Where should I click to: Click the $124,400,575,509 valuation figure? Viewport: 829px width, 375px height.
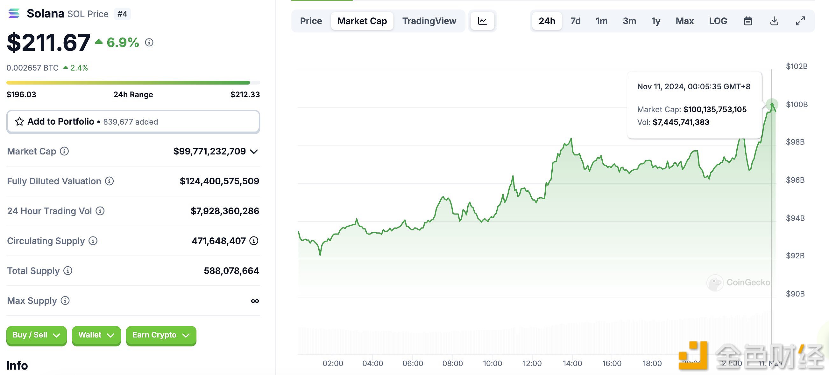pos(219,181)
